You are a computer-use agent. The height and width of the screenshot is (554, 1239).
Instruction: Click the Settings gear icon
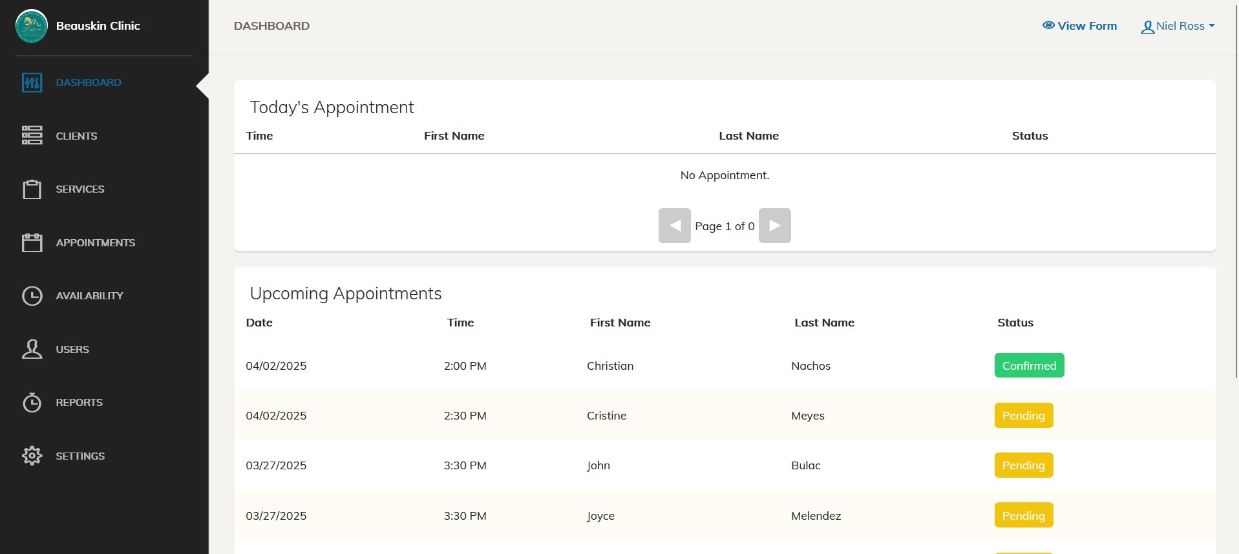click(x=32, y=456)
